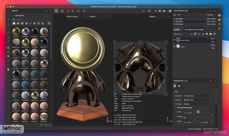The image size is (229, 136).
Task: Select the Gold Pure material thumbnail
Action: [x=34, y=96]
